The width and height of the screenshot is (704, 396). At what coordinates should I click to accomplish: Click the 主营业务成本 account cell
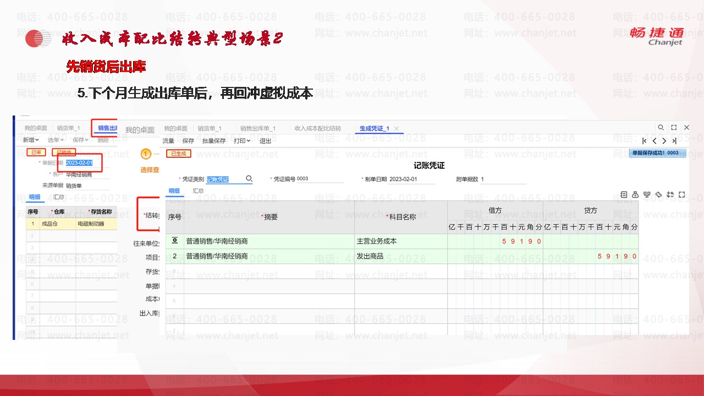tap(400, 241)
